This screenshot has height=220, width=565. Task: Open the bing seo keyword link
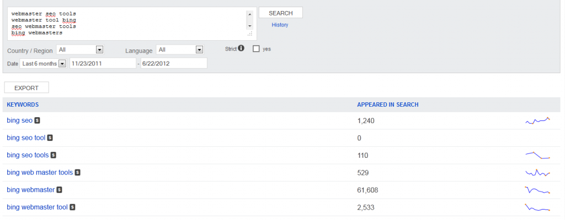pyautogui.click(x=19, y=120)
